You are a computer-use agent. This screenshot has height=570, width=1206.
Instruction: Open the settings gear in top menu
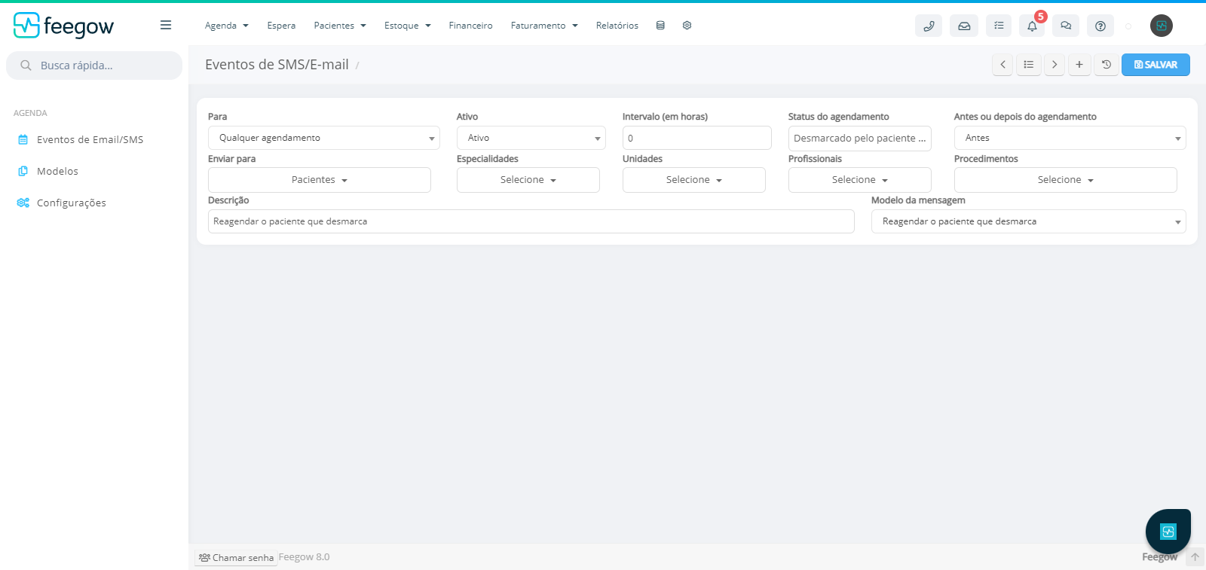click(x=687, y=25)
